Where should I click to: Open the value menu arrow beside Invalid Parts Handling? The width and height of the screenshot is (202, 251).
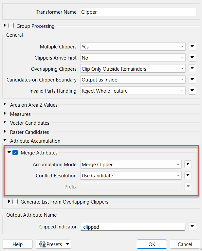pos(192,91)
